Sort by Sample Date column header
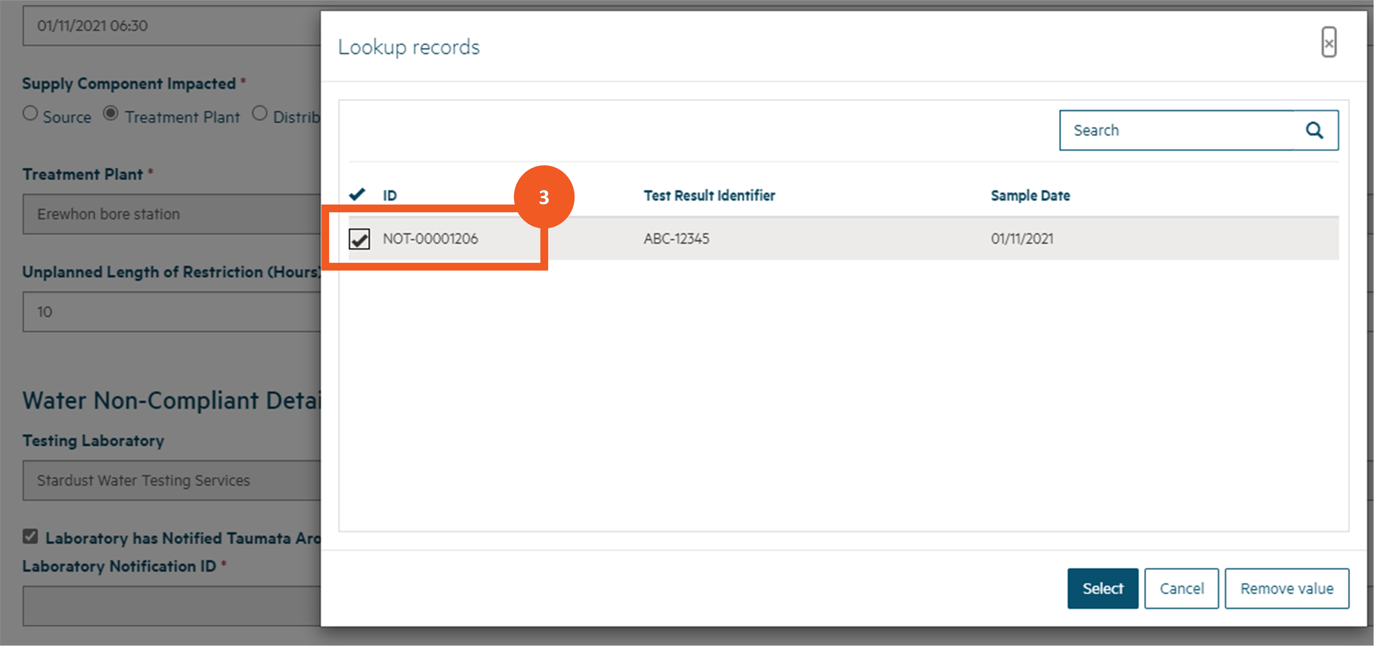The image size is (1374, 646). (x=1029, y=195)
